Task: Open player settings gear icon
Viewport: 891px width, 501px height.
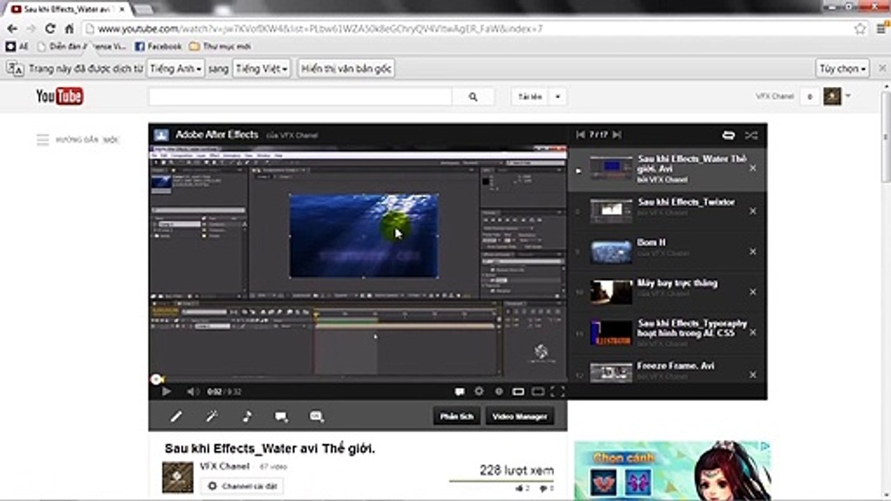Action: coord(479,392)
